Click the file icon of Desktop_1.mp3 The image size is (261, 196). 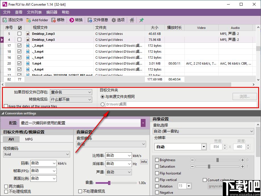(x=28, y=40)
